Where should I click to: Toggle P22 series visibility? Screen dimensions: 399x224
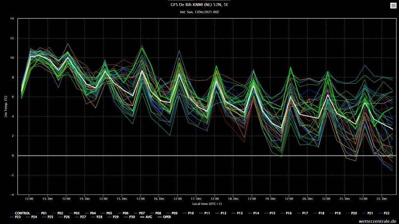(384, 213)
